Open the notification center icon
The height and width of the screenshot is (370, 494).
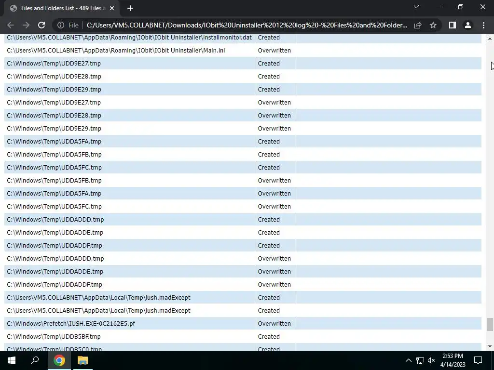pos(478,360)
